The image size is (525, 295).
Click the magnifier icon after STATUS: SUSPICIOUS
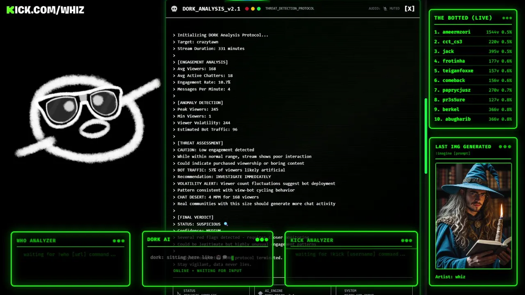pyautogui.click(x=226, y=224)
